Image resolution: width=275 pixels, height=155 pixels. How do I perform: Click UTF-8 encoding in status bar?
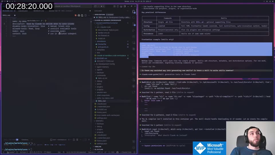point(100,152)
